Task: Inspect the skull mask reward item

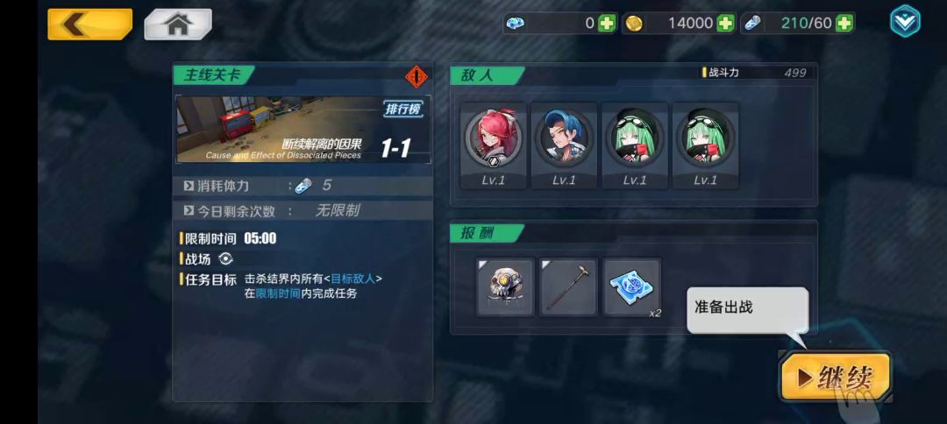Action: point(506,286)
